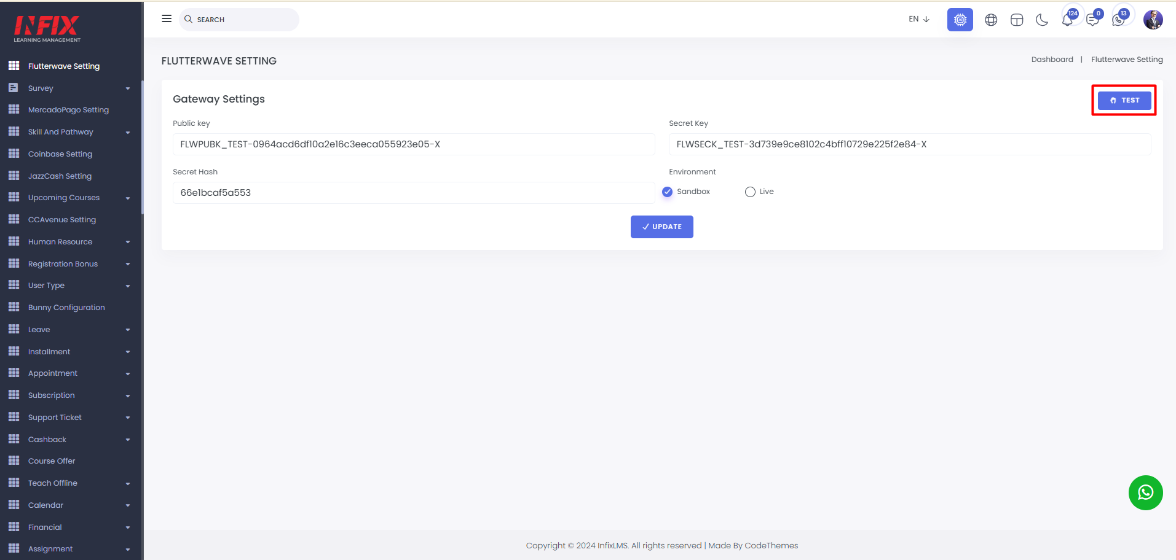Open Flutterwave Setting in sidebar
The width and height of the screenshot is (1176, 560).
64,66
